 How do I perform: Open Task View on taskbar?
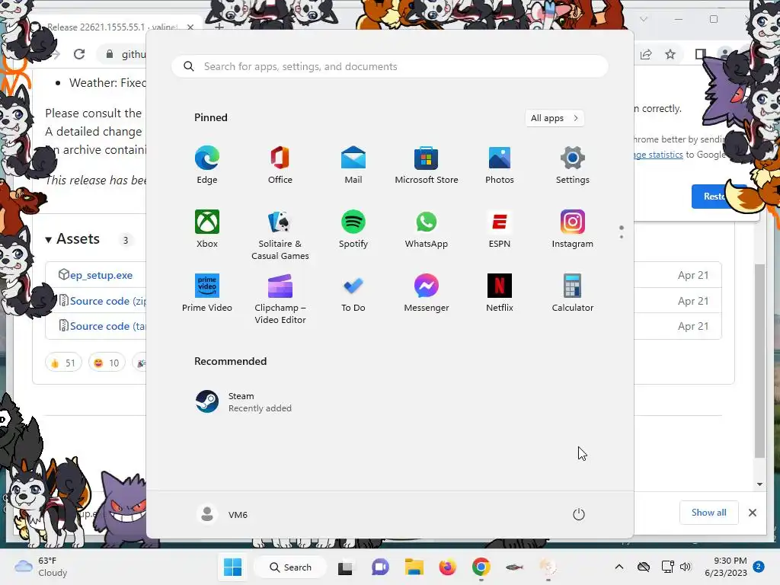point(345,567)
